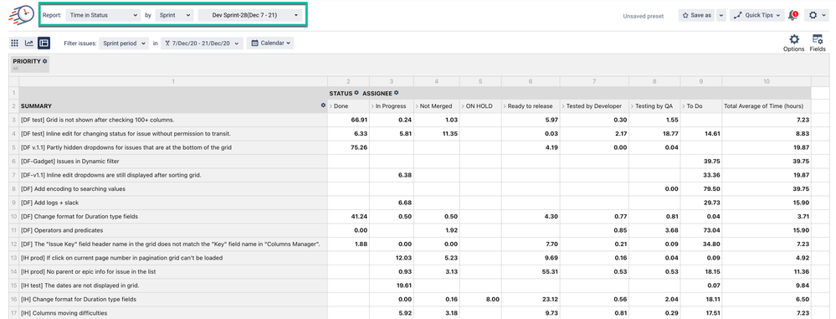Open notifications bell
This screenshot has width=836, height=319.
click(x=792, y=15)
